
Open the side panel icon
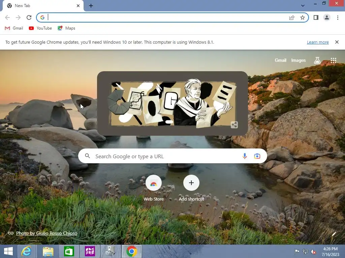[316, 17]
